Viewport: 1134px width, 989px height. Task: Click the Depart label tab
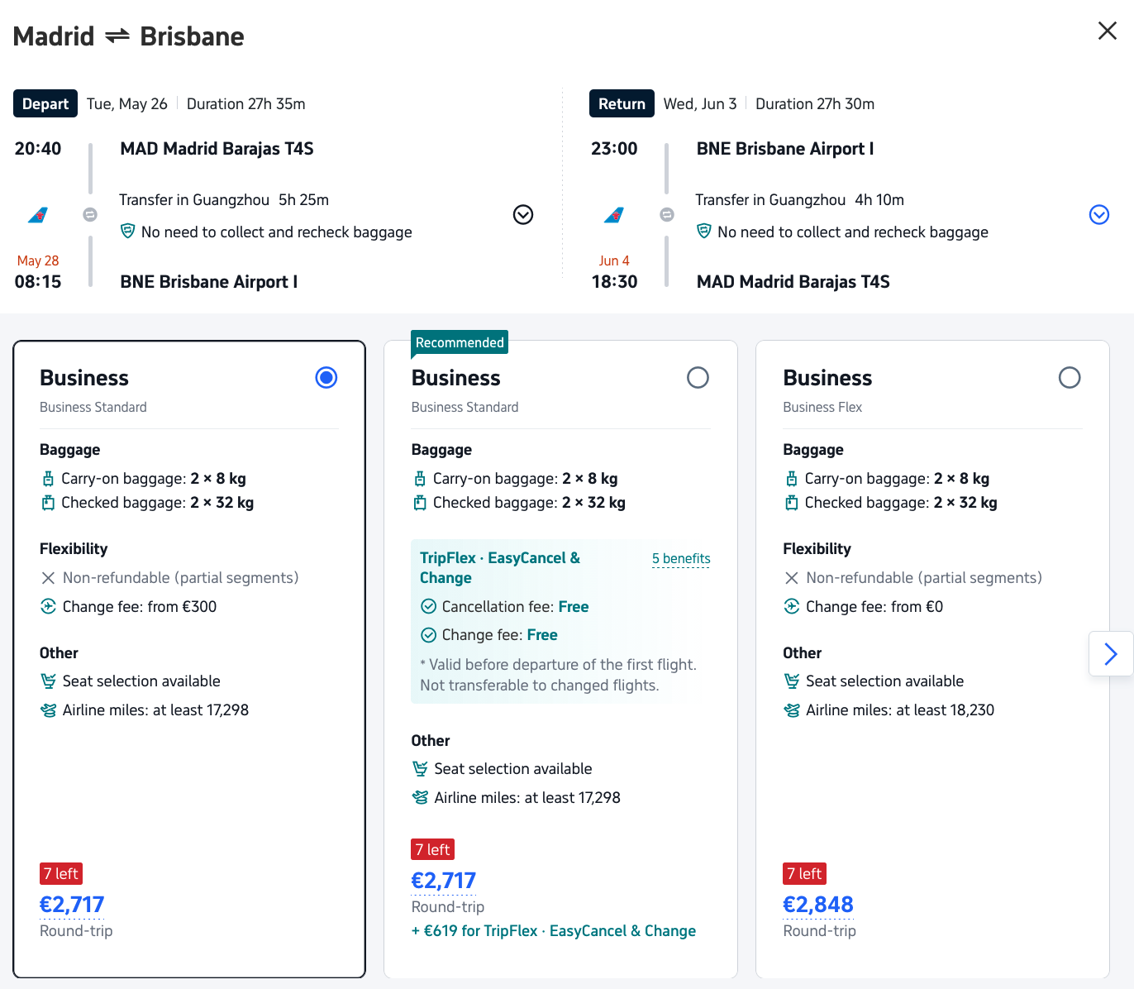tap(45, 104)
